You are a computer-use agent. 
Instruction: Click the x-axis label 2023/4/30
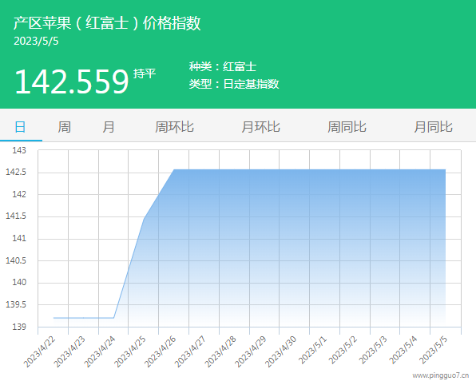[281, 351]
